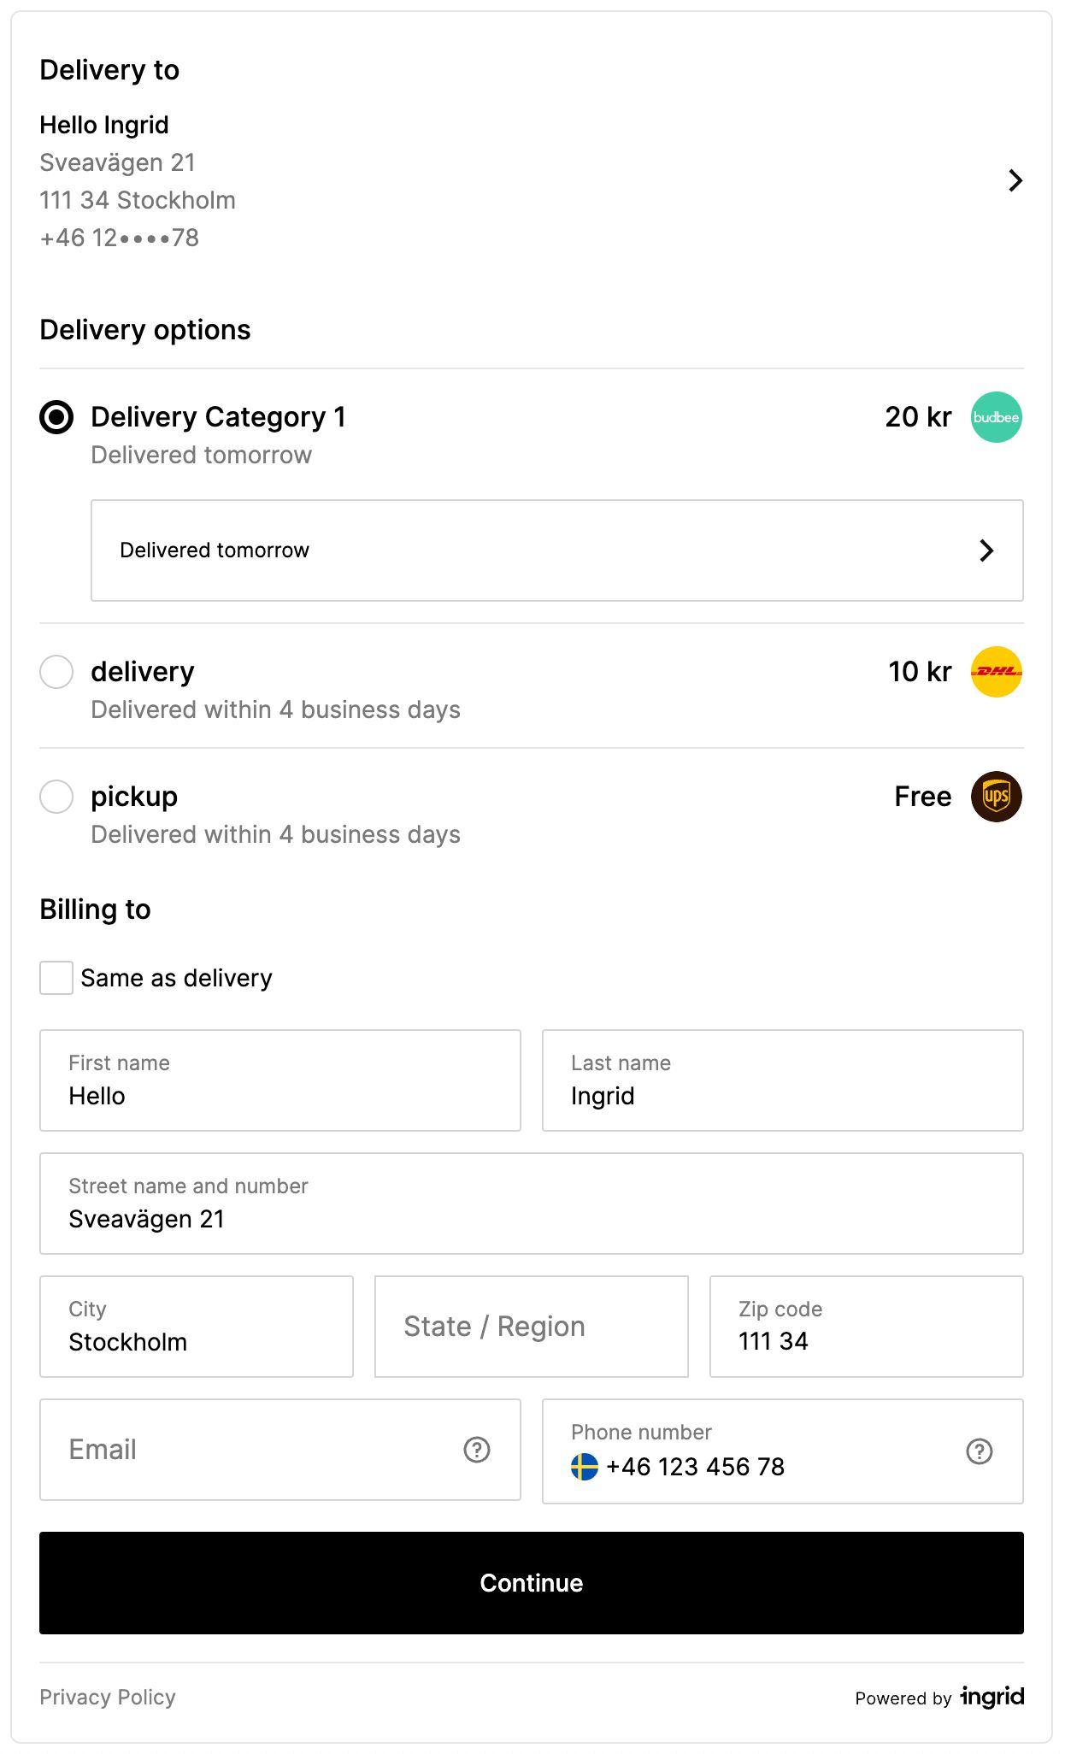
Task: Open the Privacy Policy link
Action: coord(108,1698)
